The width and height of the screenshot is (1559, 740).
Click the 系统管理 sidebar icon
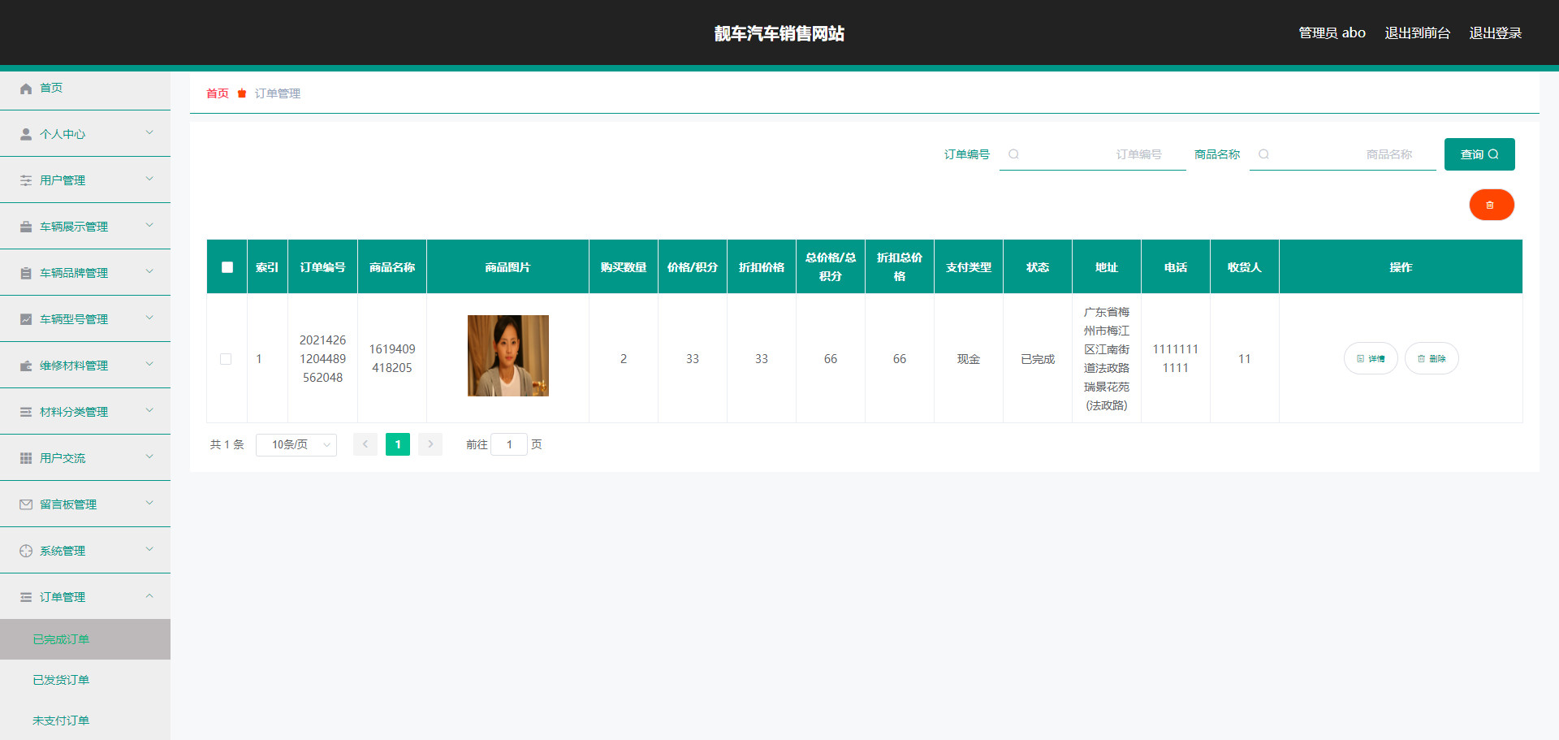(x=26, y=552)
